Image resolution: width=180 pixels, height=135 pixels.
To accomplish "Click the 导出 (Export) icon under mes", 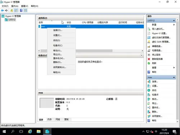I will coord(149,103).
